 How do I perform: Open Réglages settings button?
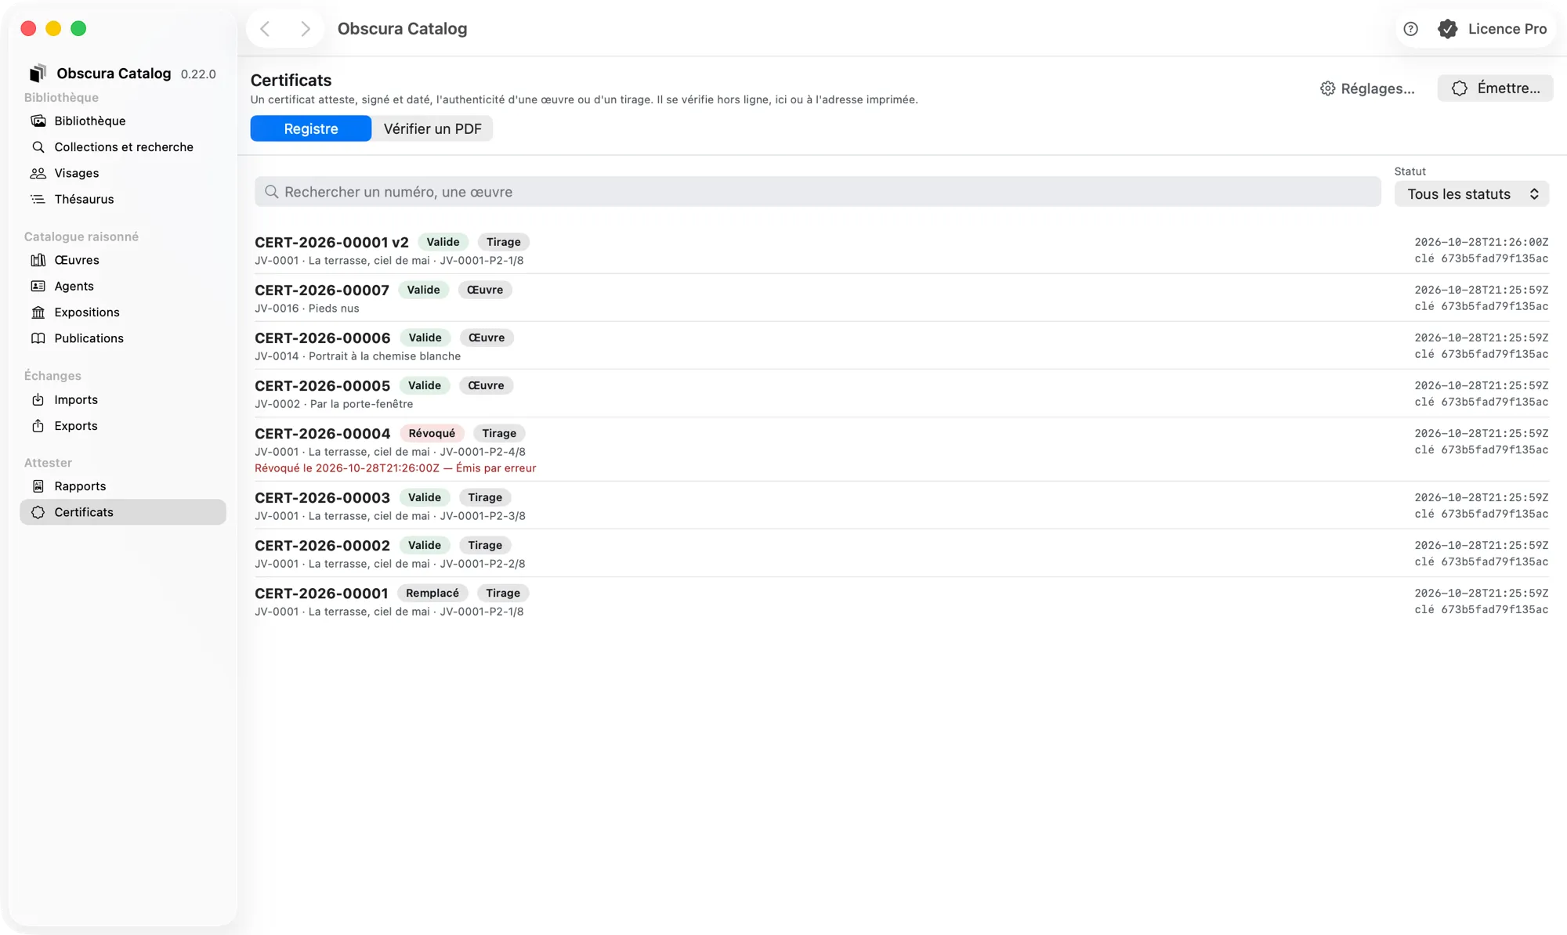click(x=1367, y=88)
